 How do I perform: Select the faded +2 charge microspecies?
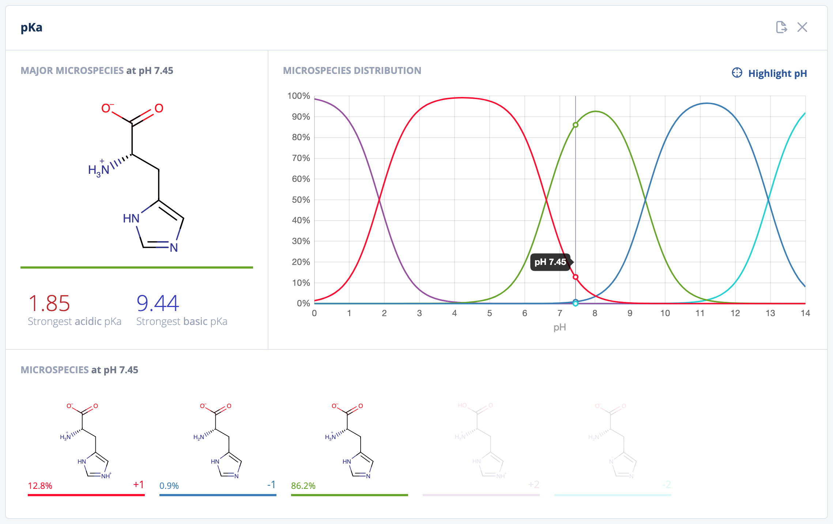[481, 441]
